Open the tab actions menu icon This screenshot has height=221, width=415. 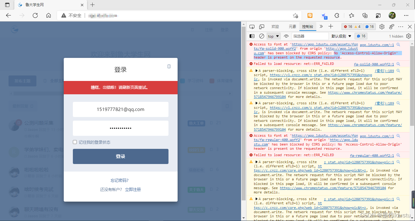tap(7, 5)
